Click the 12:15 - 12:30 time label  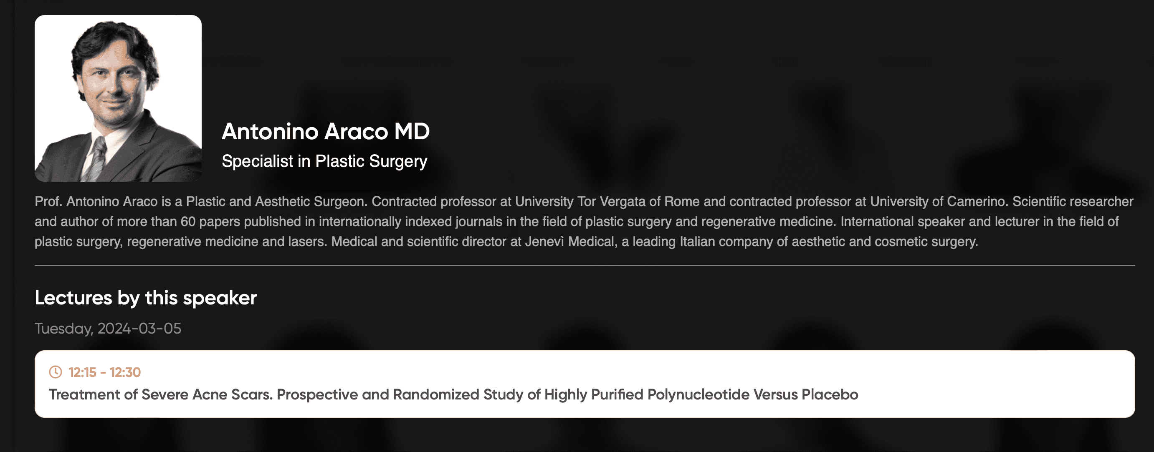[104, 372]
